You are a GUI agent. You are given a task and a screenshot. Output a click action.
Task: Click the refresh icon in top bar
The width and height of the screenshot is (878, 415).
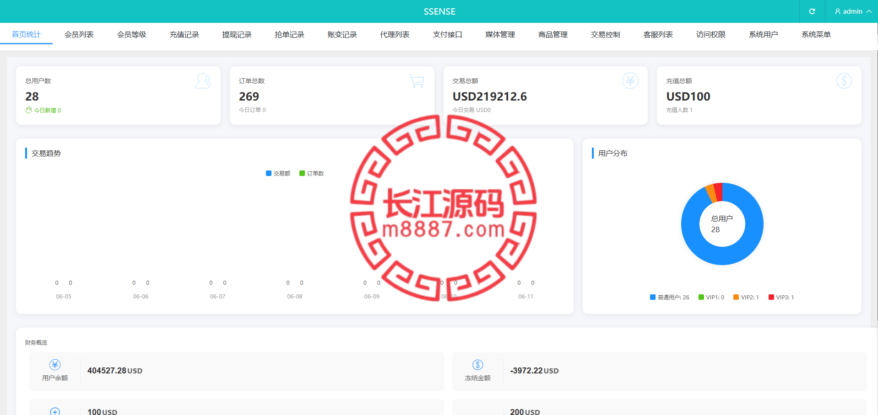[812, 11]
